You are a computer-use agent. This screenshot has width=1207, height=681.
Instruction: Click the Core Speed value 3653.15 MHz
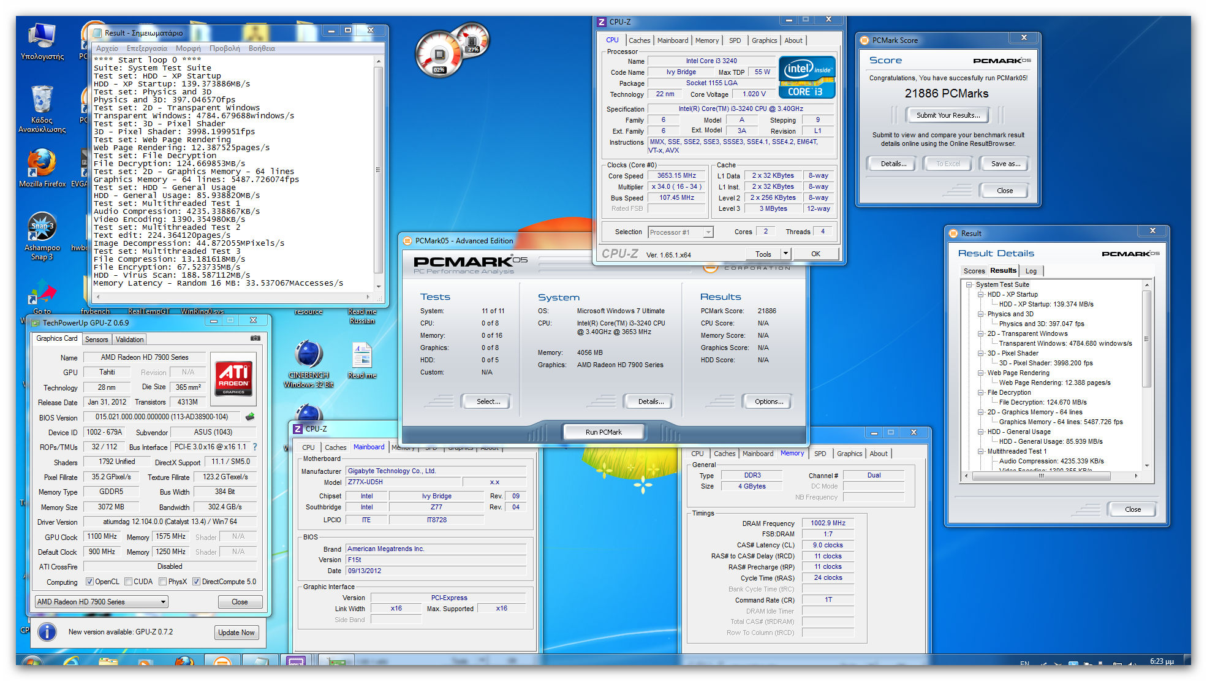pyautogui.click(x=676, y=175)
